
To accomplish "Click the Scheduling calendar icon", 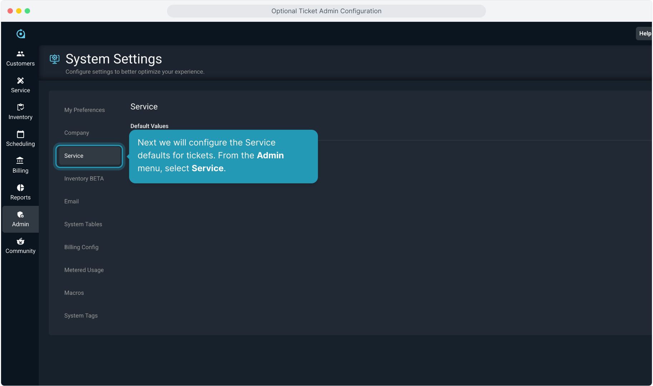I will click(x=20, y=134).
